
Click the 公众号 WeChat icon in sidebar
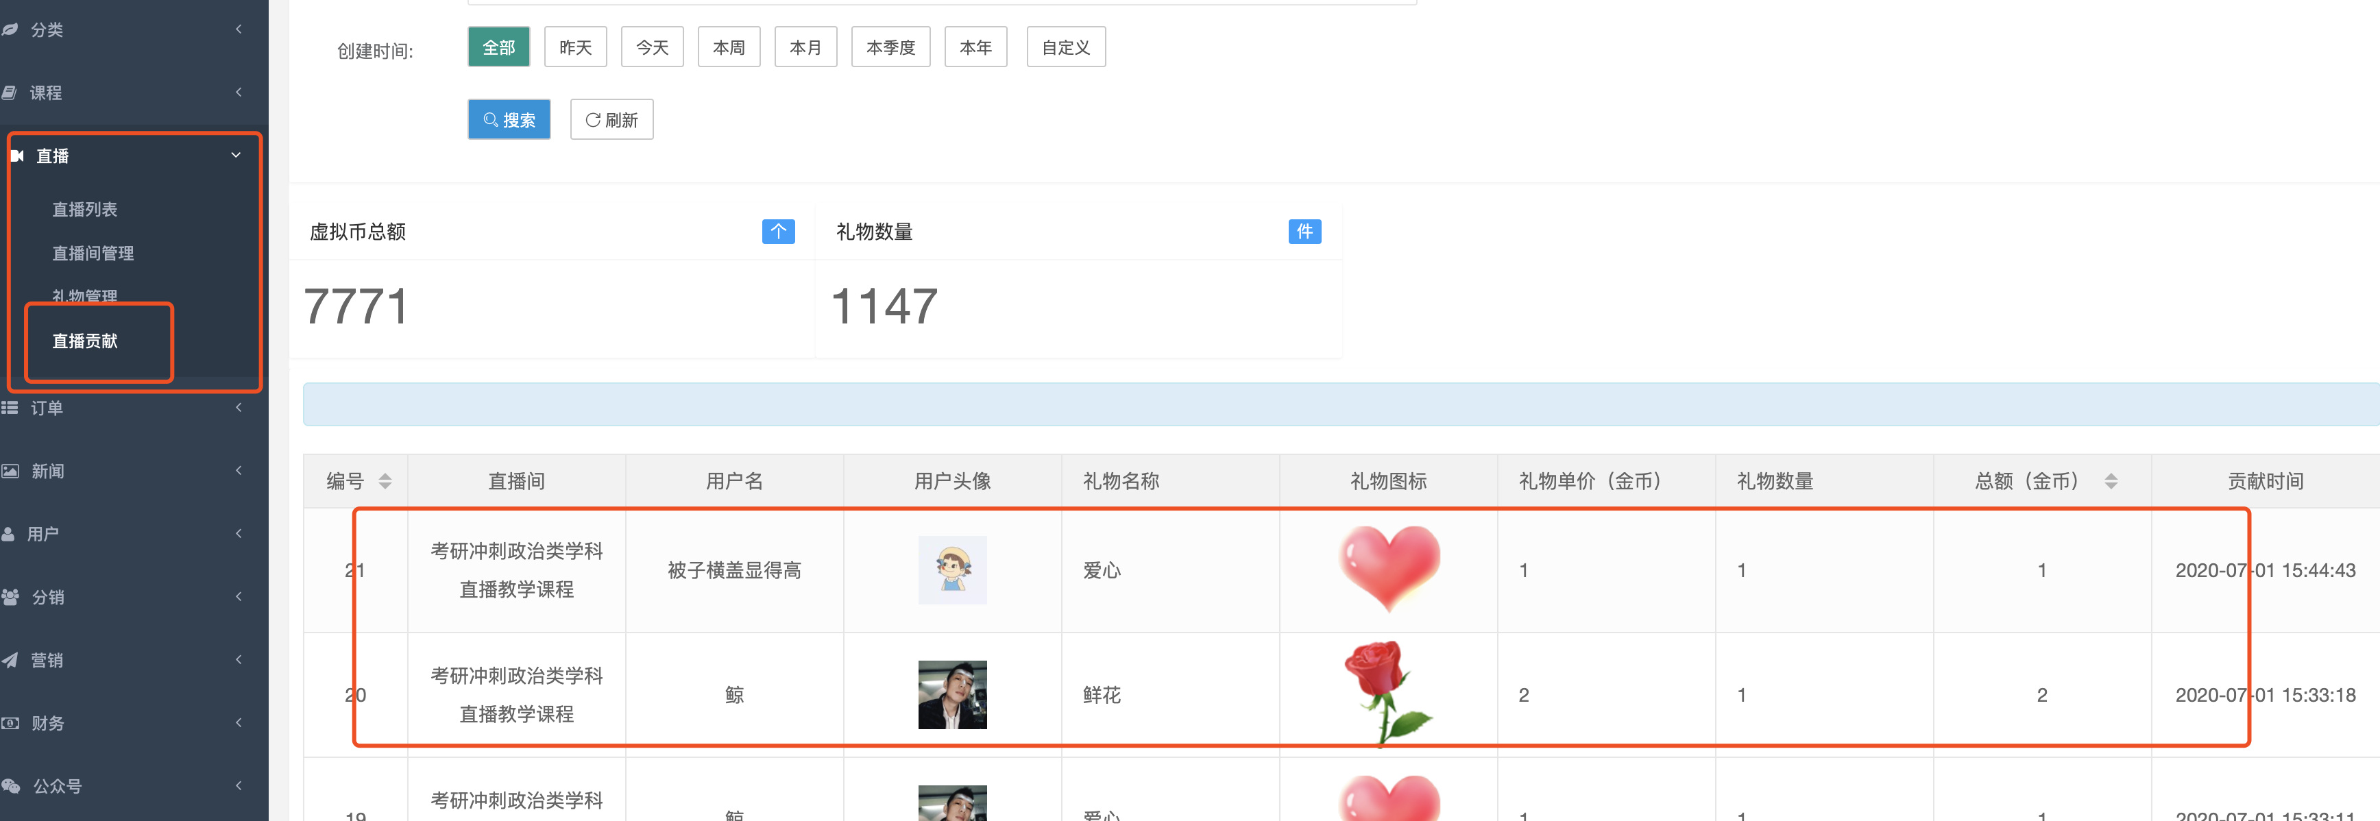(11, 786)
